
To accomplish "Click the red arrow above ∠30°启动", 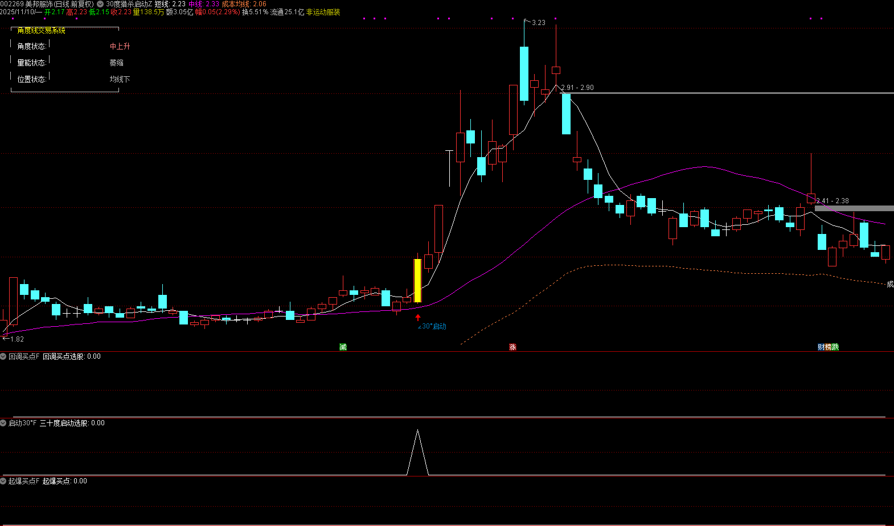I will (x=418, y=317).
